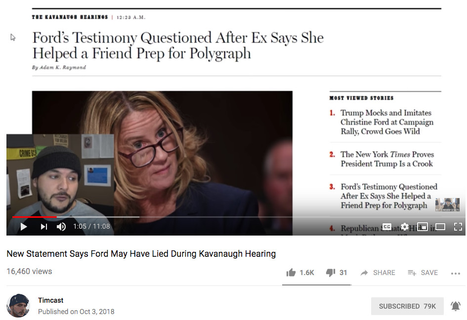Open the three-dot more actions menu
Screen dimensions: 467x320
[x=456, y=273]
